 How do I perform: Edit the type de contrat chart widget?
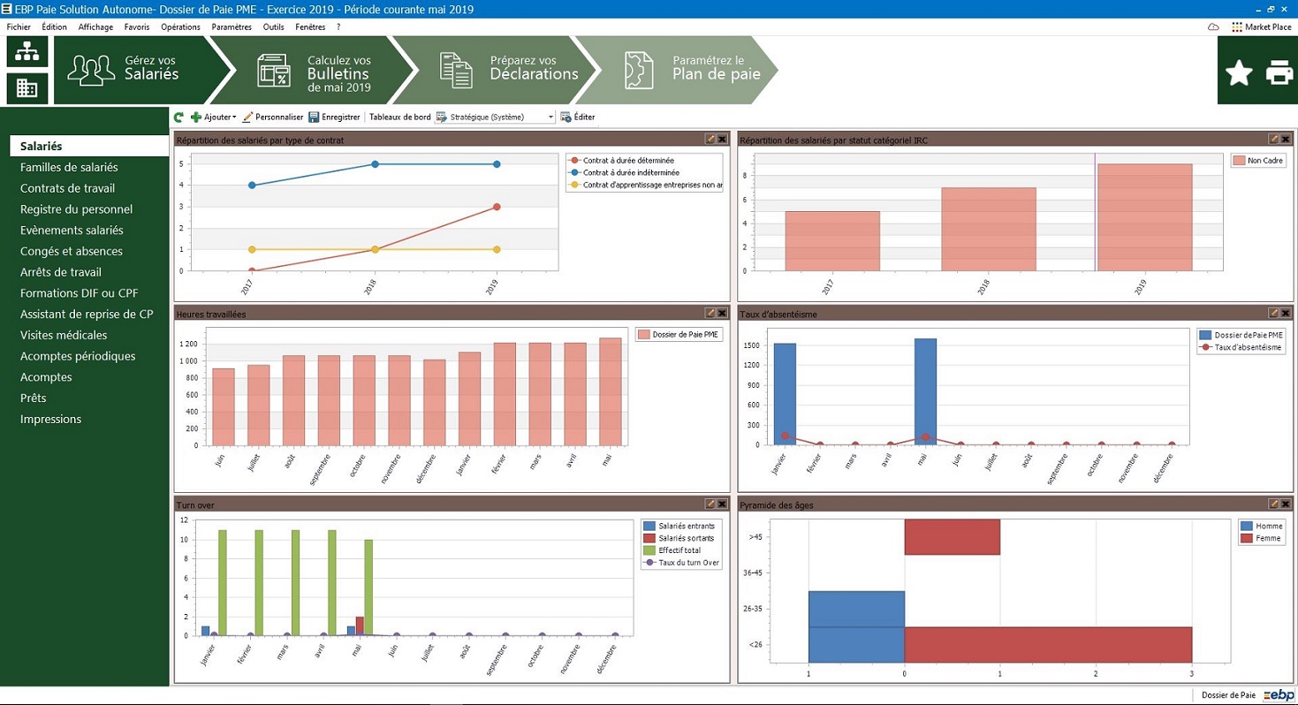click(x=710, y=139)
